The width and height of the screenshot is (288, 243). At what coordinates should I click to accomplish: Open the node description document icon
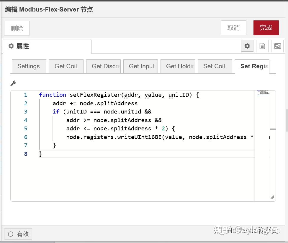click(262, 46)
